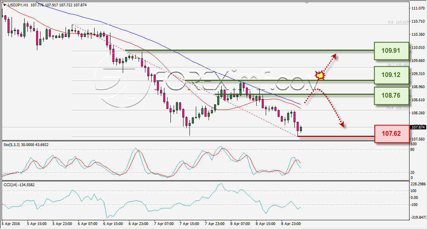Click the -319.8473 value on CCI scale
Screen dimensions: 427x229
click(x=418, y=217)
